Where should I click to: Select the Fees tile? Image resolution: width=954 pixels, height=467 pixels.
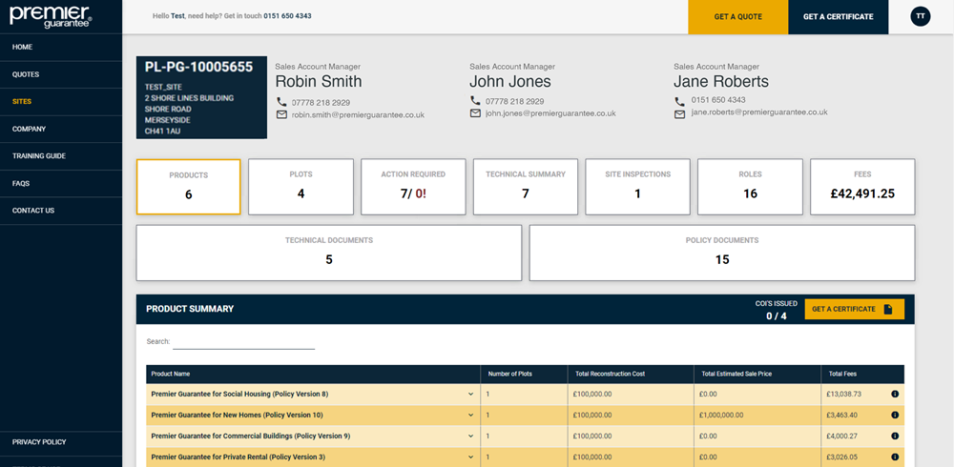point(862,187)
